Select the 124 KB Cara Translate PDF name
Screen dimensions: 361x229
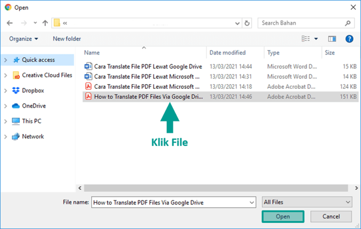tap(147, 87)
